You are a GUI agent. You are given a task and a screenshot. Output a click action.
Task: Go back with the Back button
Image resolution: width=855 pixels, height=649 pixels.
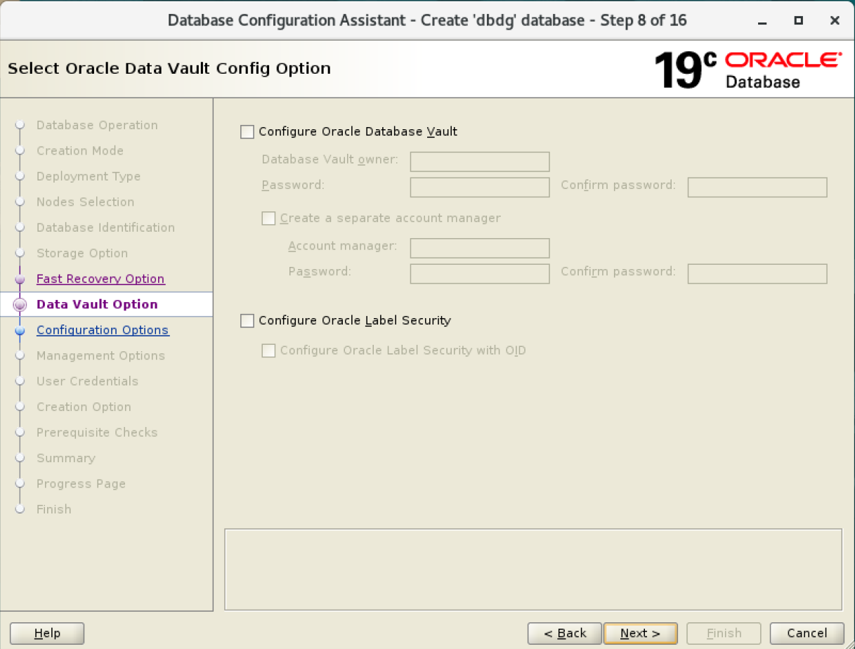(565, 634)
